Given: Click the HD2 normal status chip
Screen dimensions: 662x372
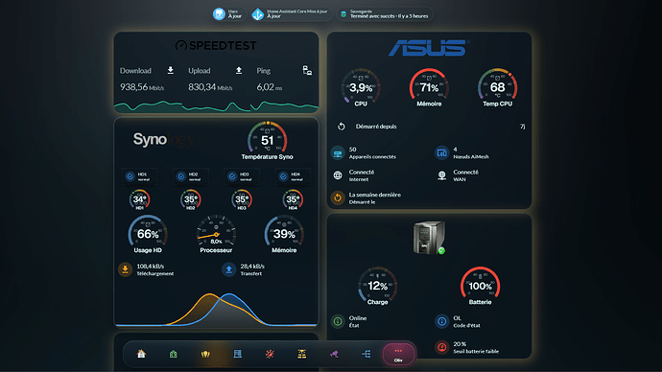Looking at the screenshot, I should coord(191,176).
